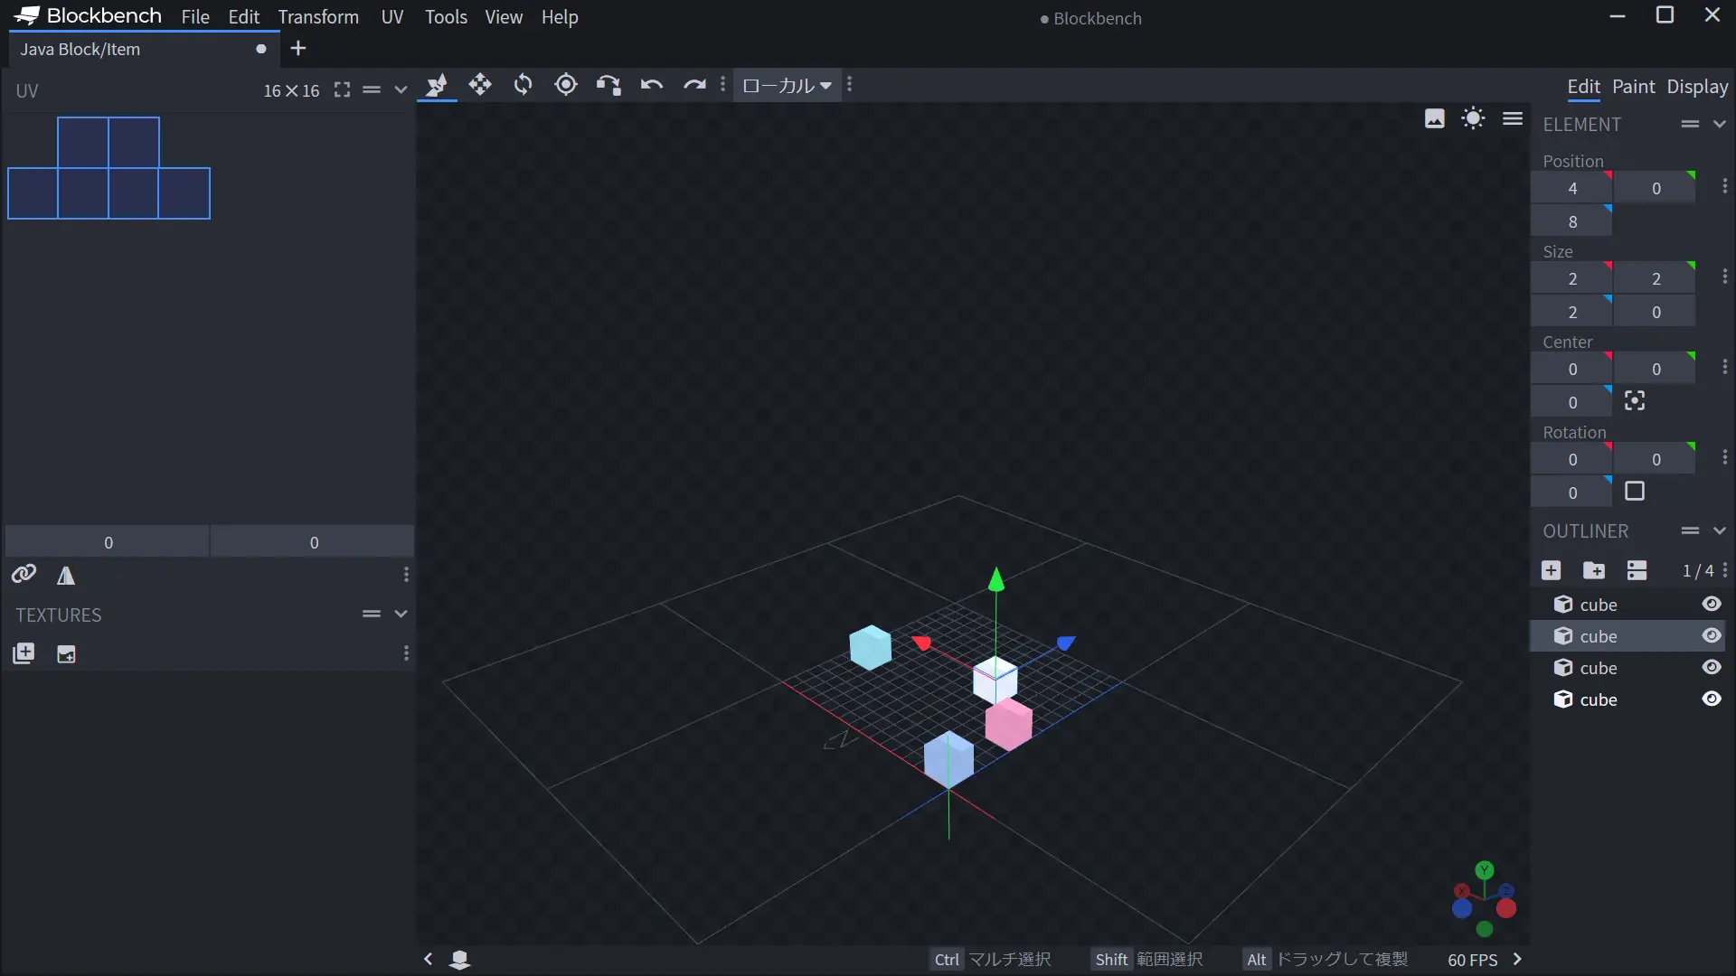Image resolution: width=1736 pixels, height=976 pixels.
Task: Click the Add Group folder icon
Action: click(x=1594, y=570)
